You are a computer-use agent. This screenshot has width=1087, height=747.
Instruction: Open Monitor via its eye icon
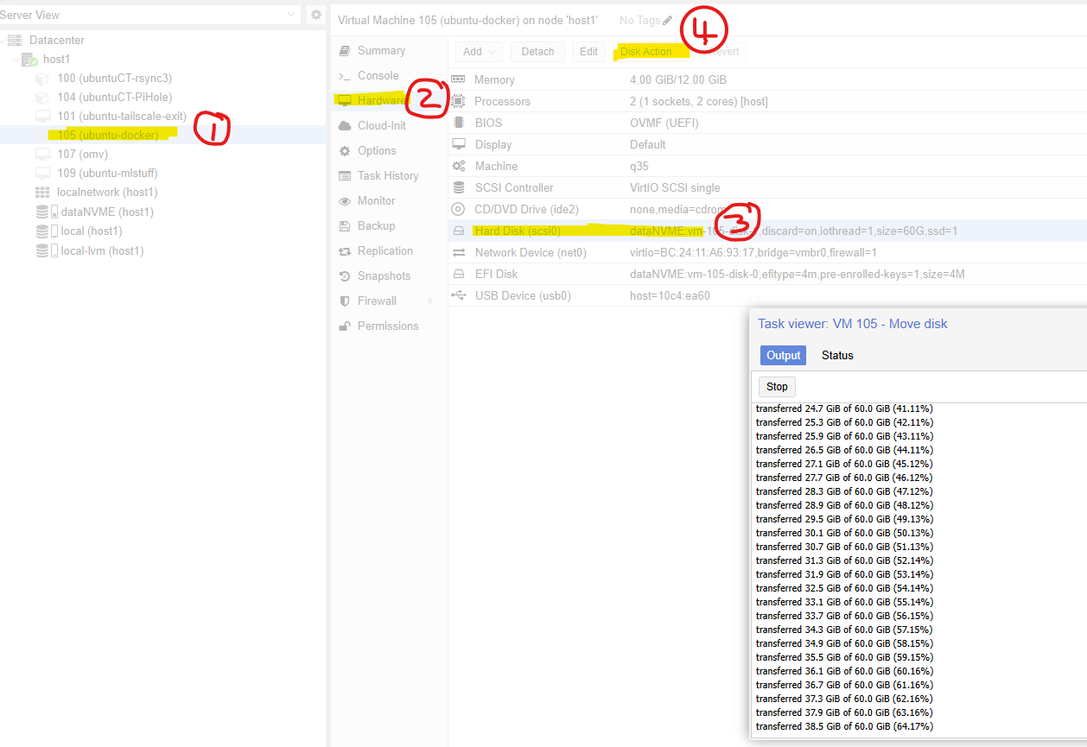pyautogui.click(x=346, y=200)
